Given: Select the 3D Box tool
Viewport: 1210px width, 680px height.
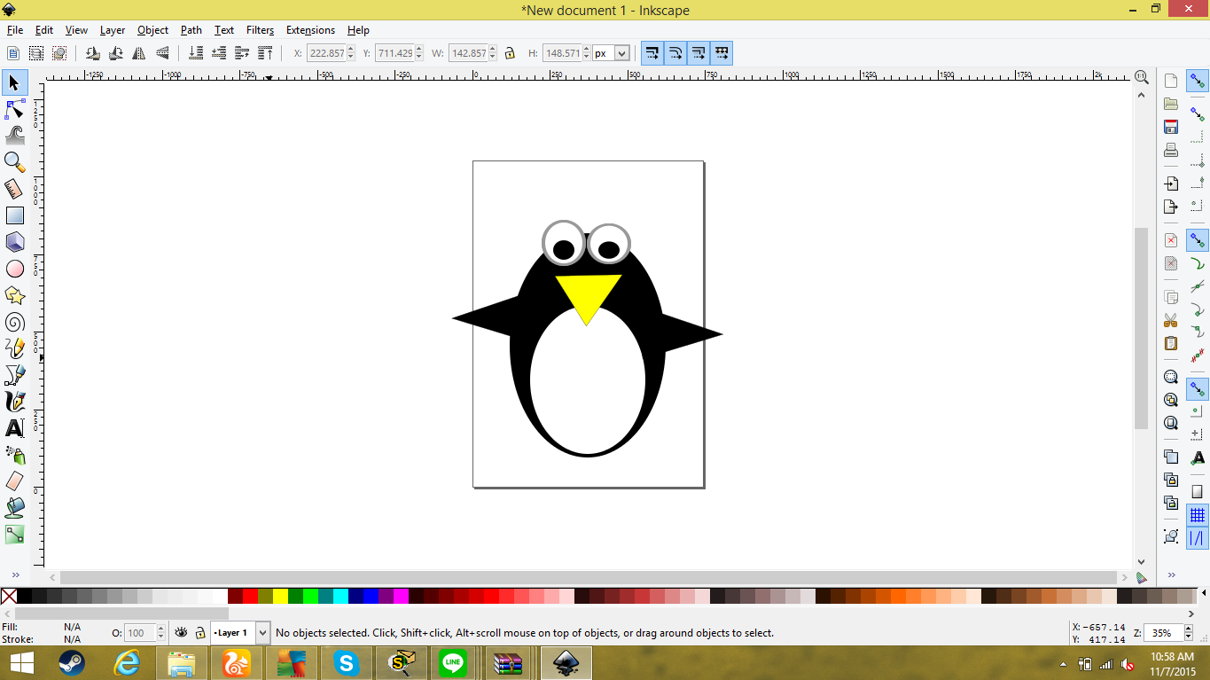Looking at the screenshot, I should click(15, 242).
